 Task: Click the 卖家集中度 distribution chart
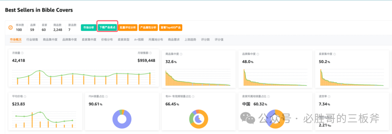(x=352, y=78)
